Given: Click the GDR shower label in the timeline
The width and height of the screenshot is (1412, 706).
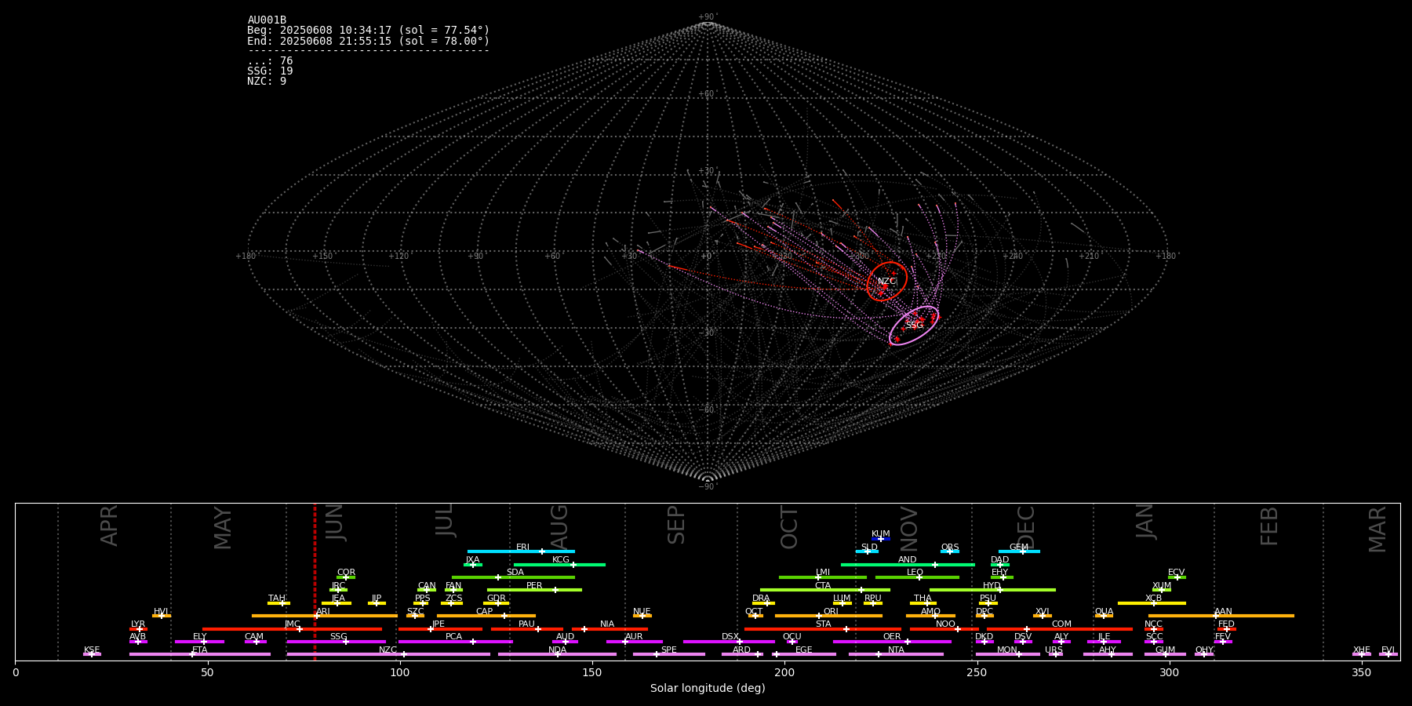Looking at the screenshot, I should pos(497,599).
